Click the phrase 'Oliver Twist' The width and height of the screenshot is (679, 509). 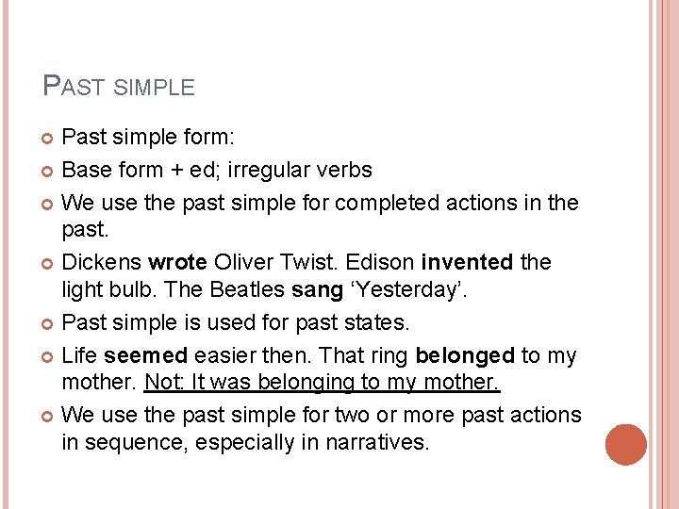click(x=275, y=262)
